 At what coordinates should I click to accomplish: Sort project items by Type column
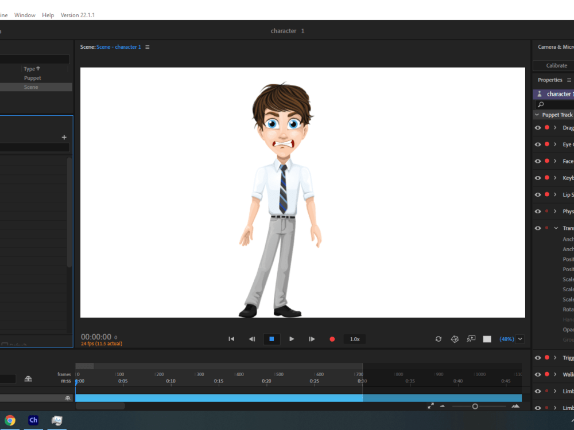[32, 69]
